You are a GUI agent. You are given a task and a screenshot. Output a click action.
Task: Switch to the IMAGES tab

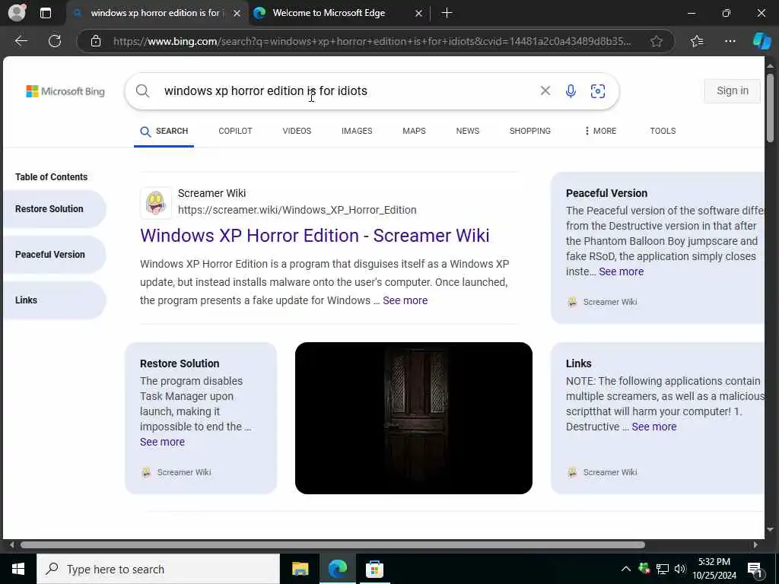357,131
